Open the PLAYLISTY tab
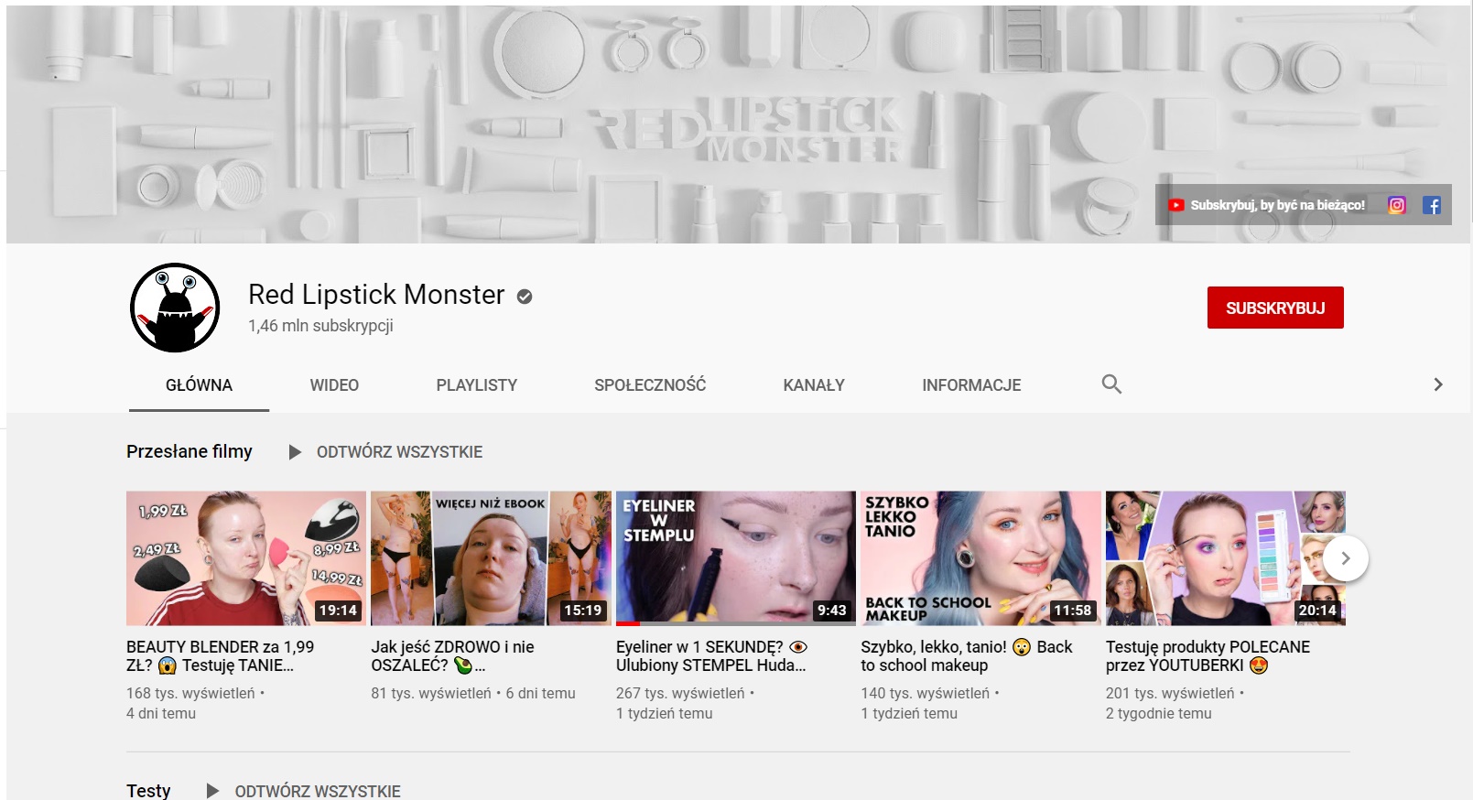The image size is (1473, 800). tap(476, 385)
